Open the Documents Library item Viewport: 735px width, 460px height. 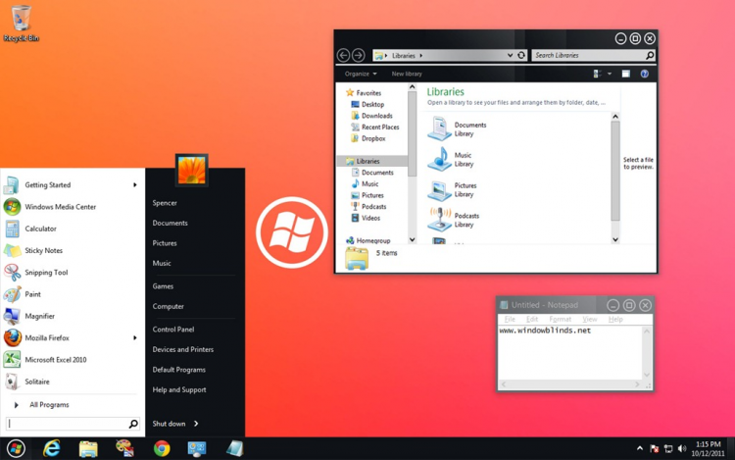457,128
